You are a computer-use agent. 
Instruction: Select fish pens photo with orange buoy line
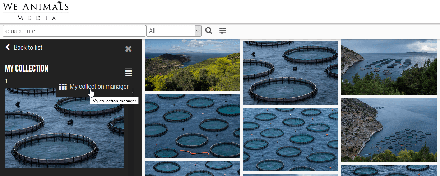192,126
